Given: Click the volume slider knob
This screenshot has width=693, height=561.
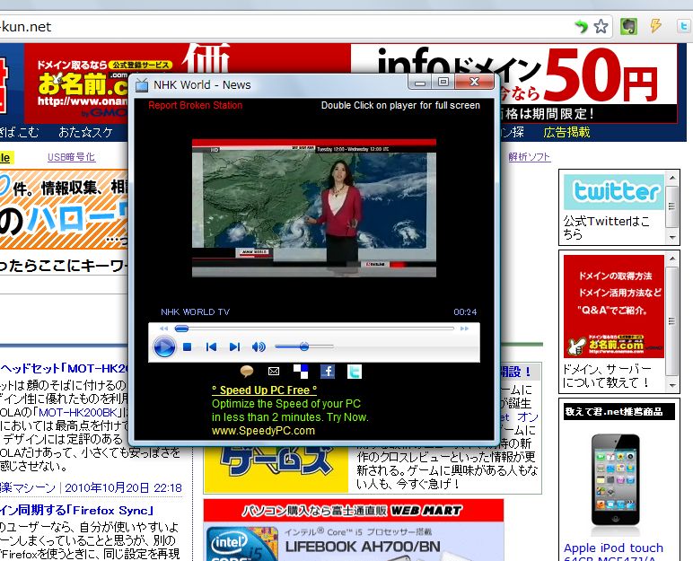Looking at the screenshot, I should click(x=304, y=346).
